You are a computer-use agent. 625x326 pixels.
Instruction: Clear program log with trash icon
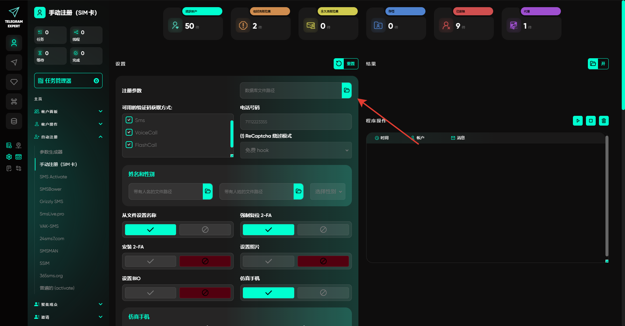[x=604, y=121]
